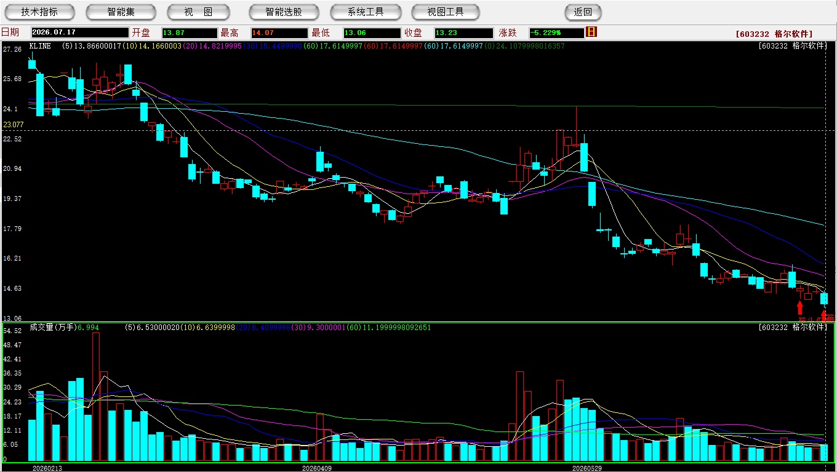Image resolution: width=837 pixels, height=472 pixels.
Task: Click the KLINE indicator label
Action: pos(40,46)
